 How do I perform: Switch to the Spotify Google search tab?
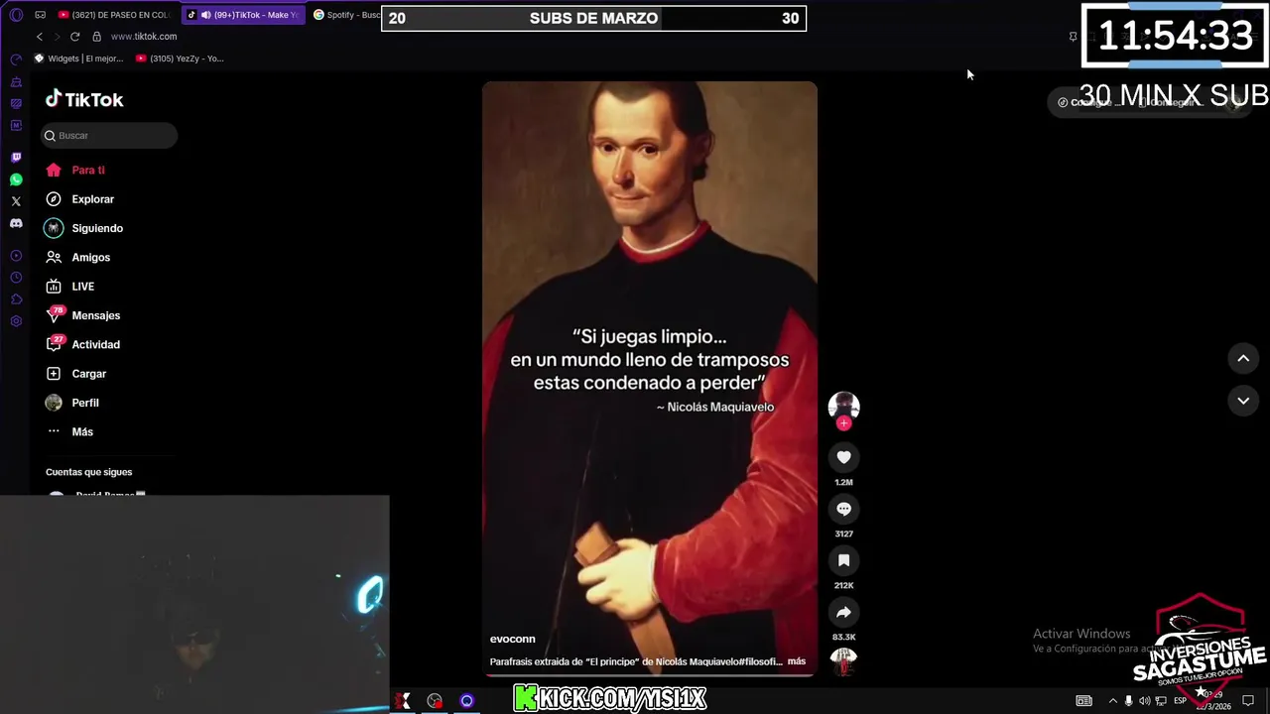pos(347,15)
